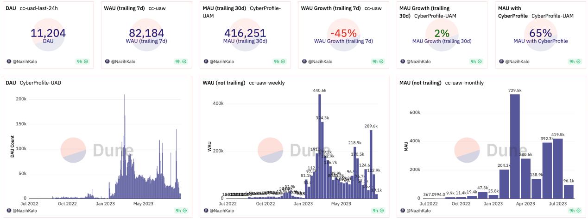Select the -45% WAU Growth value
This screenshot has width=588, height=219.
pos(343,33)
